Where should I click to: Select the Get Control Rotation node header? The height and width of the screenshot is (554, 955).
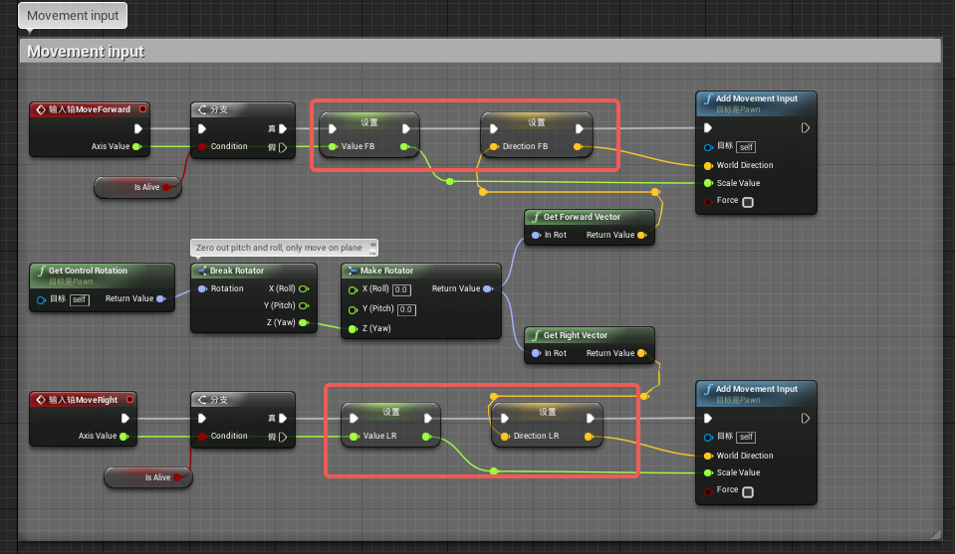102,275
